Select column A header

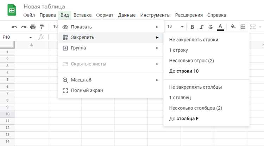tap(31, 45)
